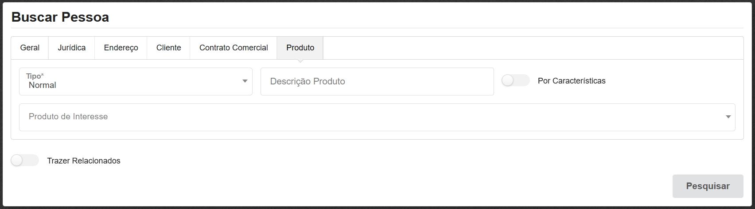
Task: Click the selected value Normal
Action: 43,85
